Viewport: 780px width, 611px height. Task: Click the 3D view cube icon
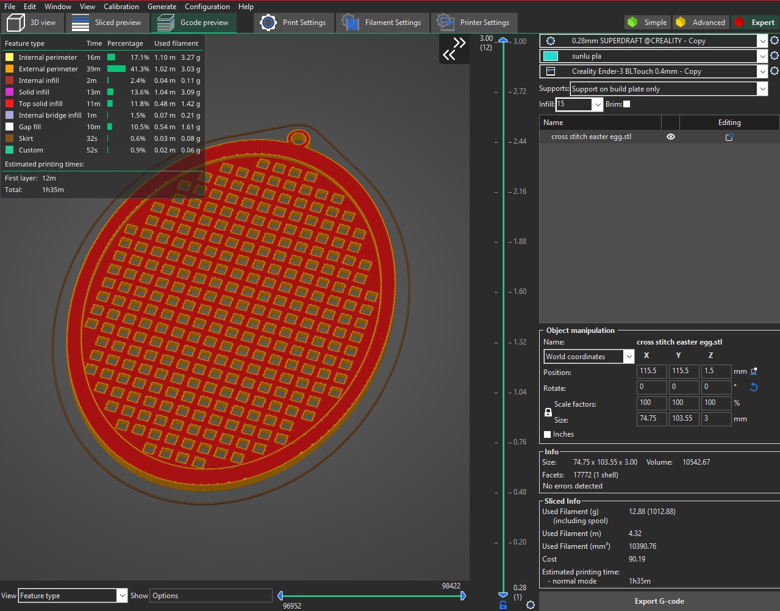tap(15, 23)
